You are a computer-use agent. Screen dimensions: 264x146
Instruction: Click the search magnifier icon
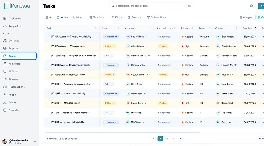(x=113, y=6)
